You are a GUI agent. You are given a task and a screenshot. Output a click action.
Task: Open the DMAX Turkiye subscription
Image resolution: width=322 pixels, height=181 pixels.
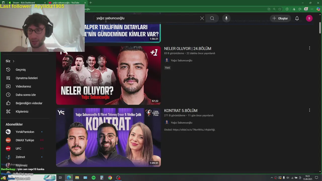click(x=25, y=140)
